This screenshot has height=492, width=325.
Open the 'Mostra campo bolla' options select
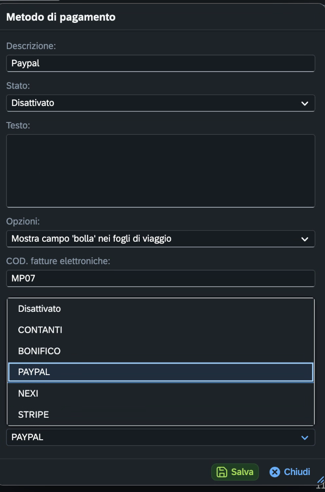[161, 239]
